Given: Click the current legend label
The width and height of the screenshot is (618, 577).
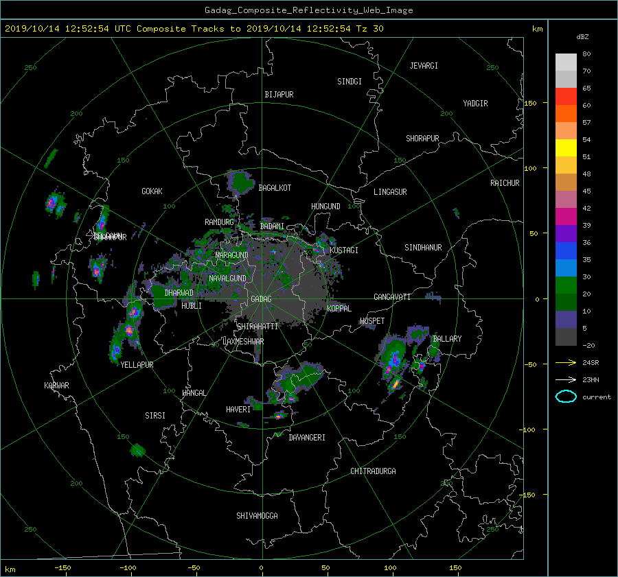Looking at the screenshot, I should coord(596,397).
